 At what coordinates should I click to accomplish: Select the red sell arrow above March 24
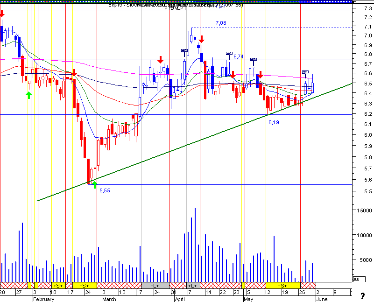click(161, 60)
